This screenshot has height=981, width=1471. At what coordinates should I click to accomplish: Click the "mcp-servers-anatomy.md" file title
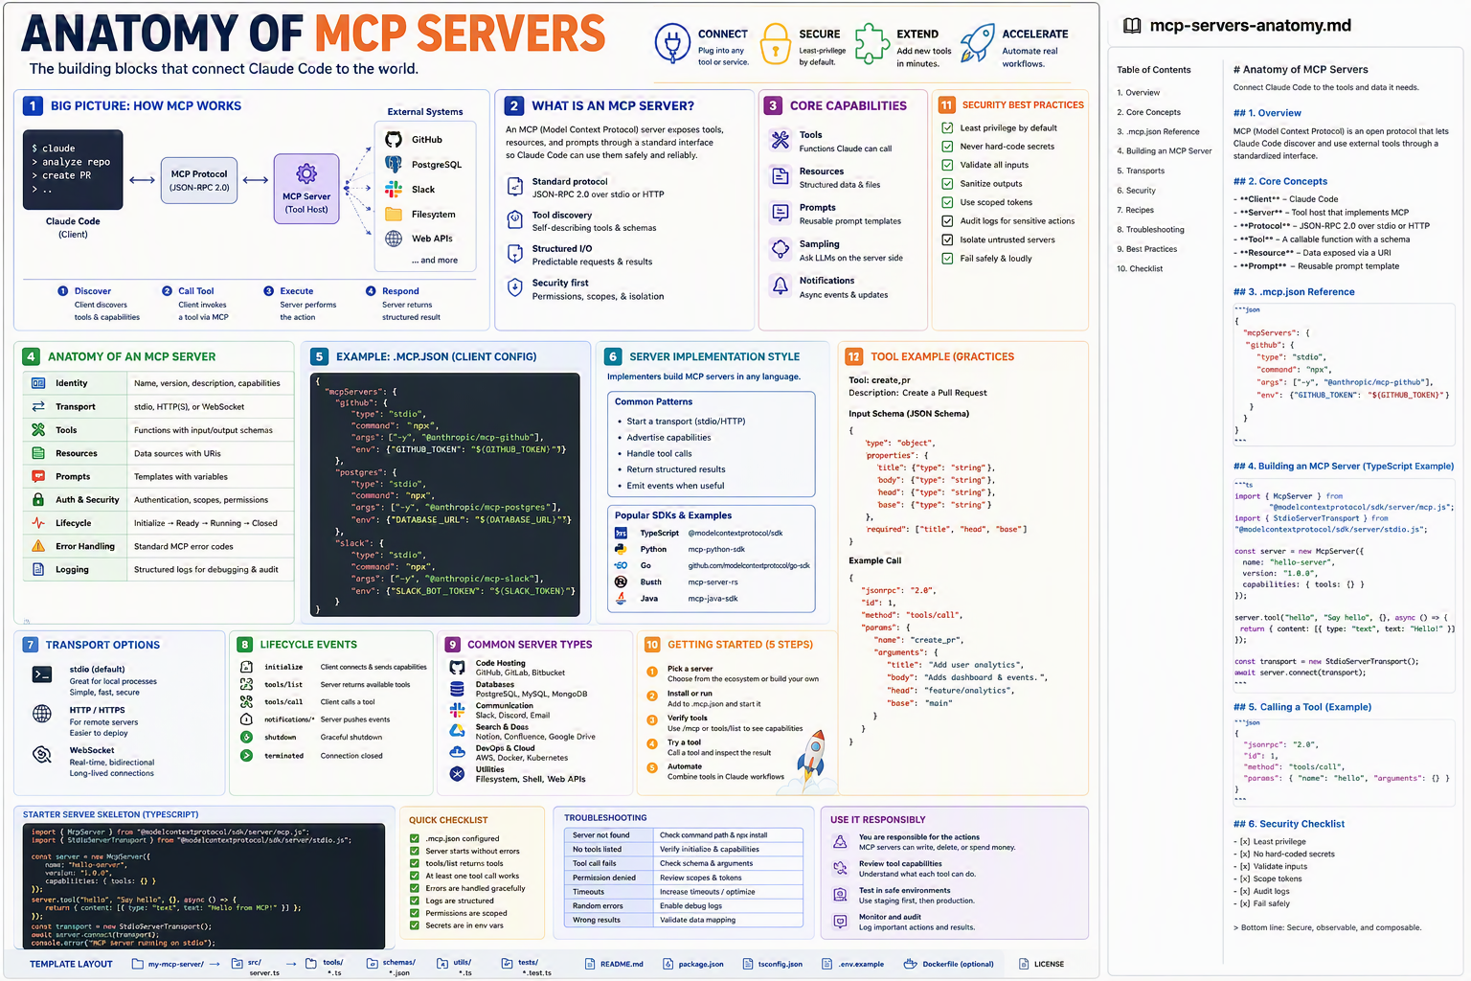pyautogui.click(x=1250, y=26)
